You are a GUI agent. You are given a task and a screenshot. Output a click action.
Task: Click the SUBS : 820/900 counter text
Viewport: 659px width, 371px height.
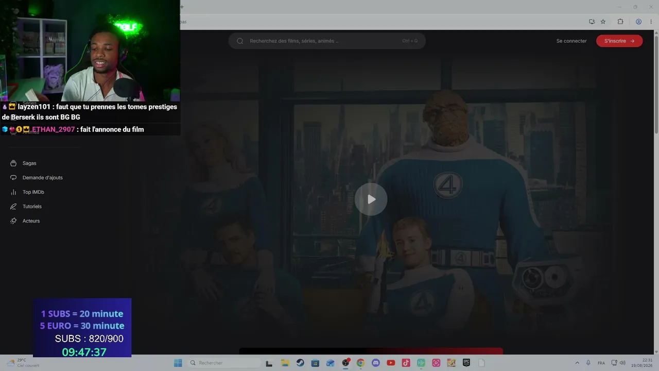[89, 339]
